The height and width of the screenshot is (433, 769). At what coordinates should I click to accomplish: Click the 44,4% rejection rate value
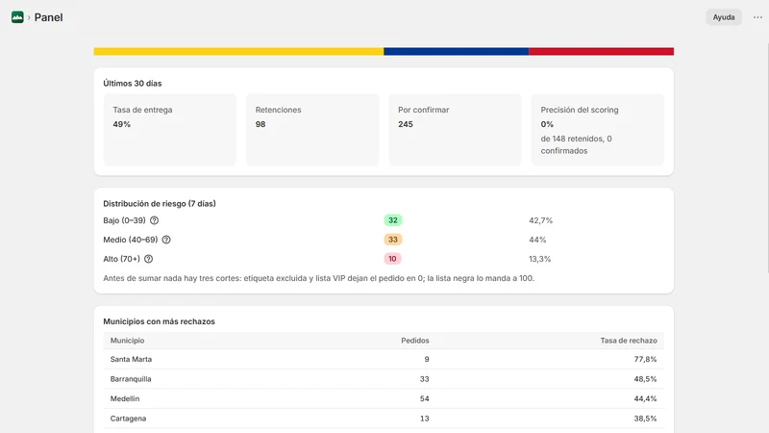coord(645,398)
